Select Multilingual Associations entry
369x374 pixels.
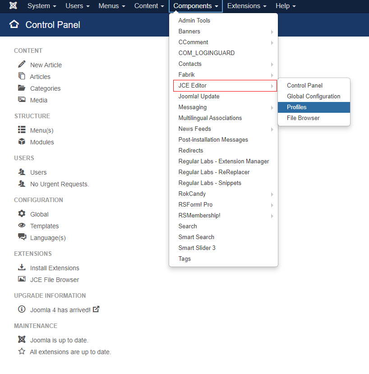point(223,118)
